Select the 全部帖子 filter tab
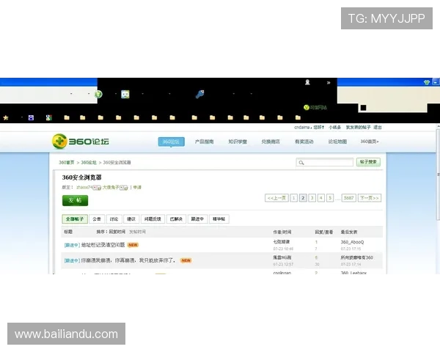Screen dimensions: 440x352 pos(75,219)
